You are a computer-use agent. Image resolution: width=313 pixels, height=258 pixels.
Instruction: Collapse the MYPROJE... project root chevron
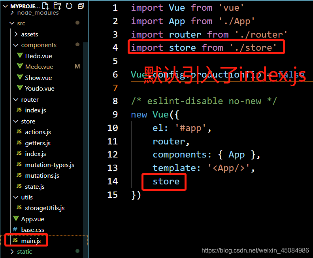point(6,6)
